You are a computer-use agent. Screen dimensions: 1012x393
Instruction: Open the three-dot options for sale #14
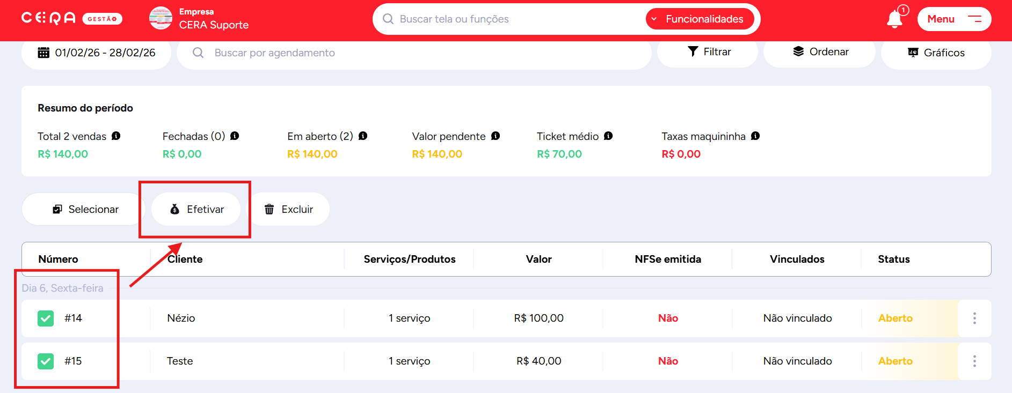pos(974,318)
